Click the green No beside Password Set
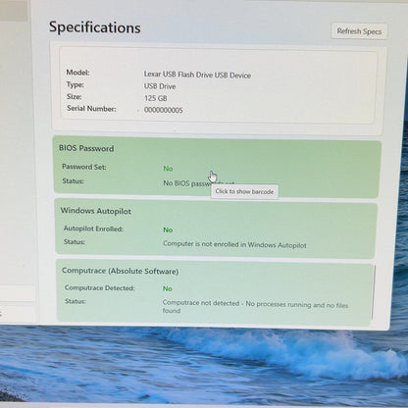408x408 pixels. 168,169
